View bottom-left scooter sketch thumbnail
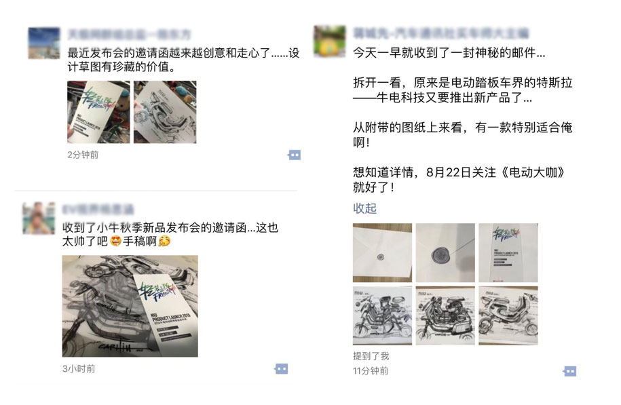The width and height of the screenshot is (621, 405). click(382, 315)
